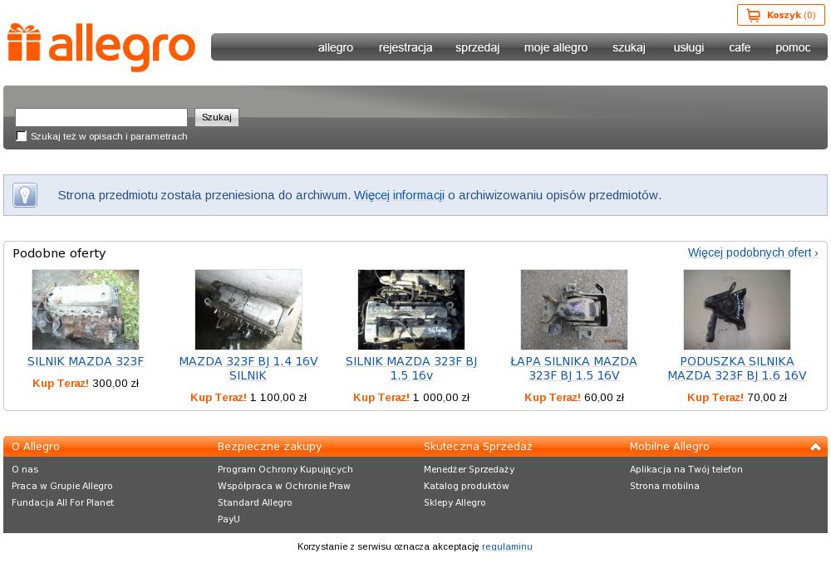Visit Sklepy Allegro link
The width and height of the screenshot is (831, 563).
455,502
